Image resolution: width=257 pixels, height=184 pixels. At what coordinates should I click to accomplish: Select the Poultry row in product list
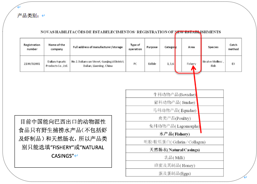click(x=175, y=118)
